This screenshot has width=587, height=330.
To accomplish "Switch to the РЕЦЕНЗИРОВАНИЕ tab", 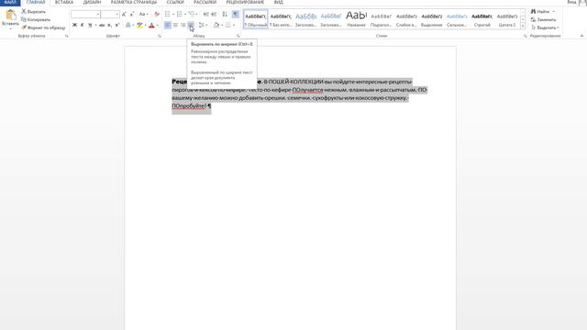I will (x=245, y=2).
